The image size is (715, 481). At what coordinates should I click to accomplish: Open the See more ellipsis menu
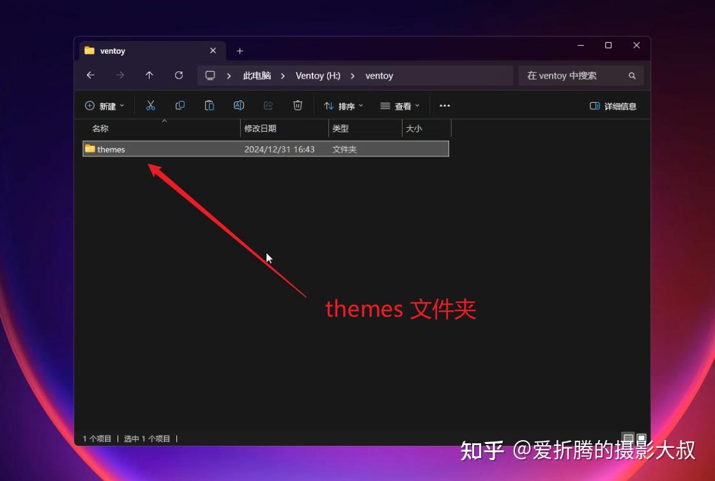point(445,105)
